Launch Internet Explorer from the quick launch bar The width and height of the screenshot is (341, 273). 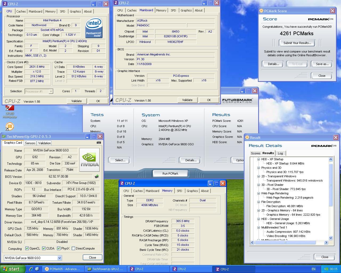tap(31, 269)
